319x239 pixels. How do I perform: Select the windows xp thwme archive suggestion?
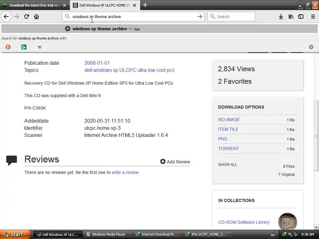click(x=159, y=29)
